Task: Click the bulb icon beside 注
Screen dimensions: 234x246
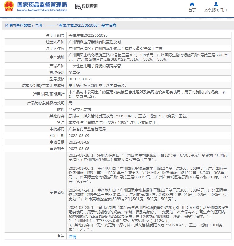Action: (x=59, y=236)
